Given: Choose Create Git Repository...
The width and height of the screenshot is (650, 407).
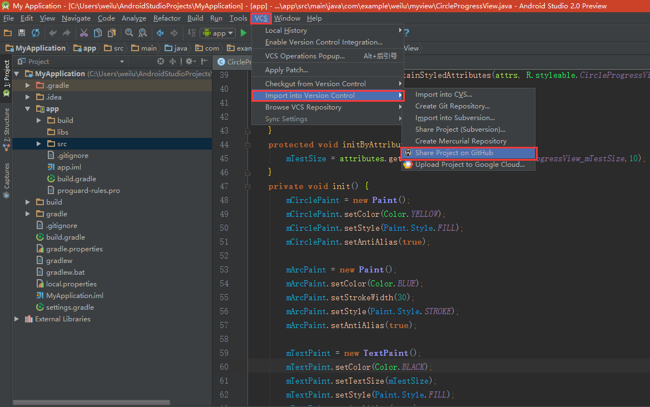Looking at the screenshot, I should click(469, 106).
